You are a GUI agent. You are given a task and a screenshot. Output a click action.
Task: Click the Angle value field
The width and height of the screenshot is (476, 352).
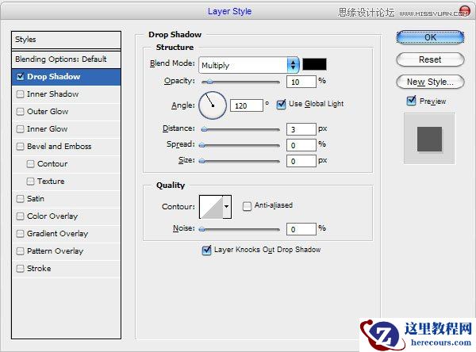[247, 105]
